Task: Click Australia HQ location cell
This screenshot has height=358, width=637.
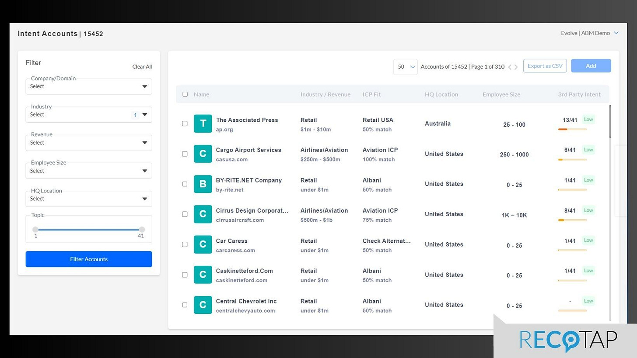Action: (437, 124)
